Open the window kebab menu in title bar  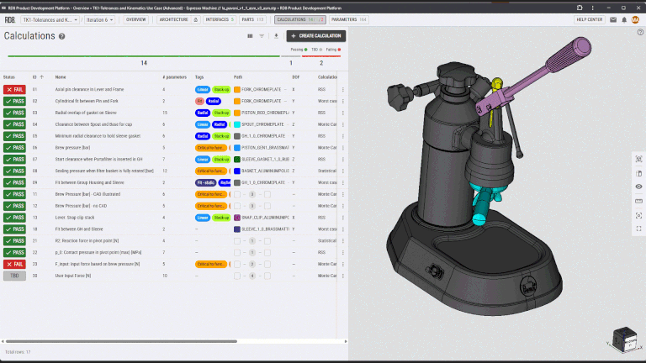click(x=592, y=8)
